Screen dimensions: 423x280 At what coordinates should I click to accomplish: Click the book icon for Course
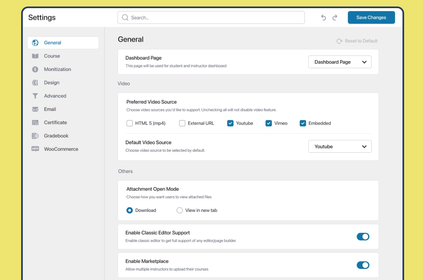click(x=35, y=56)
